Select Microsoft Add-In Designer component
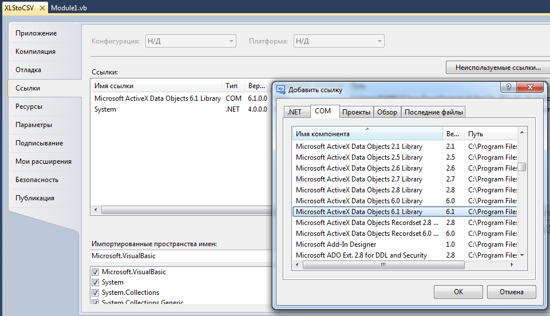Viewport: 550px width, 316px height. tap(405, 244)
